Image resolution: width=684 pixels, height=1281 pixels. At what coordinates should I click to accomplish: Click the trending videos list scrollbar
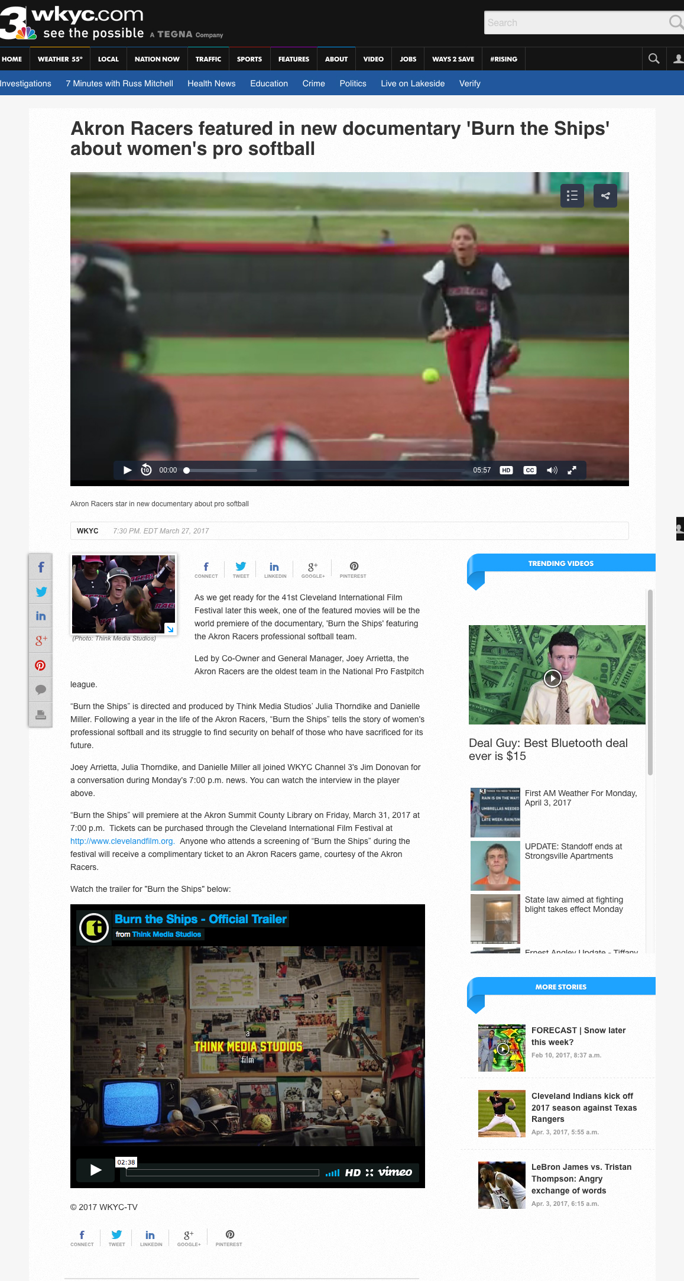click(x=650, y=682)
